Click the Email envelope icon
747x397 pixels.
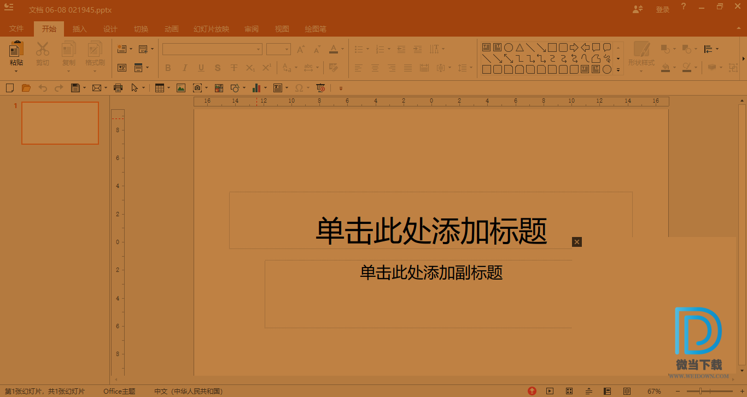[x=97, y=87]
